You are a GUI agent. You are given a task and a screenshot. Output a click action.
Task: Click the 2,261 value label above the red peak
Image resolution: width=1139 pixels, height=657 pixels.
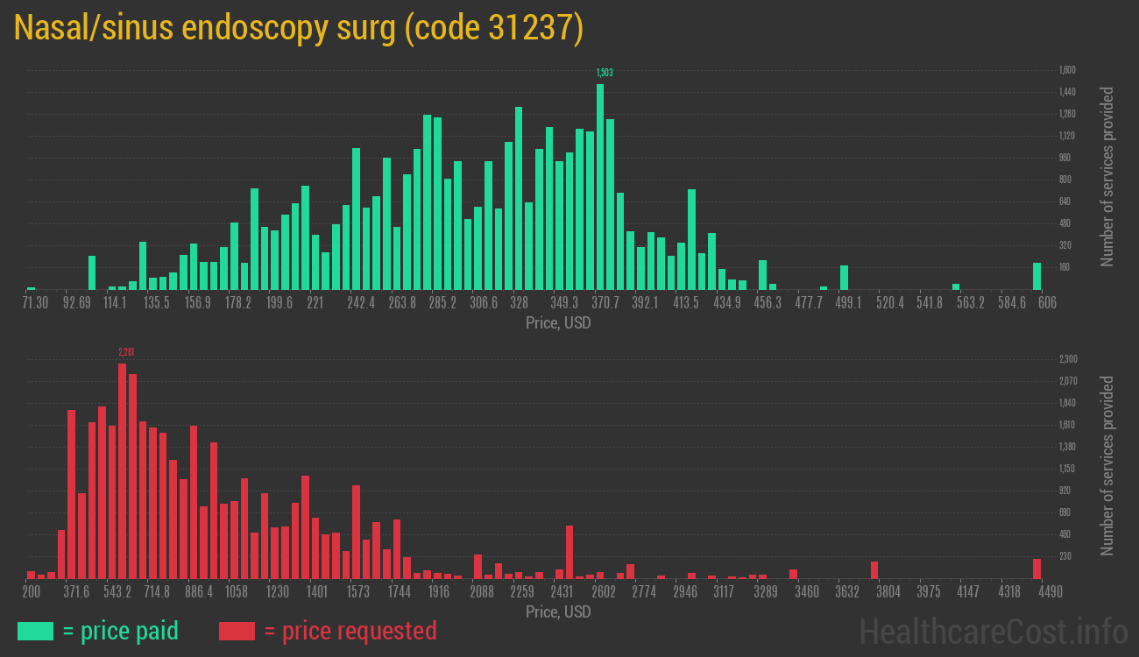126,352
